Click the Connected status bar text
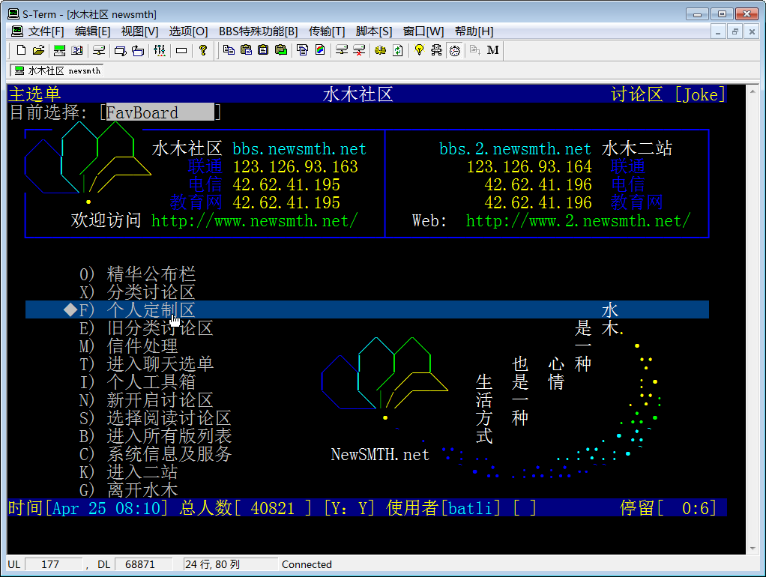The image size is (766, 577). [307, 565]
